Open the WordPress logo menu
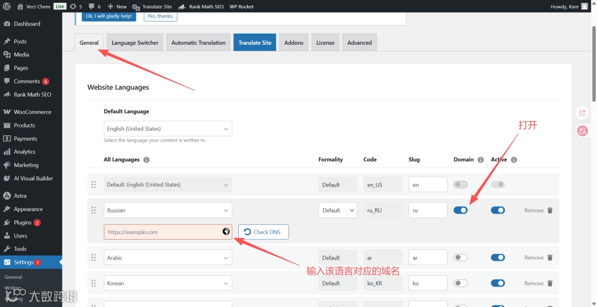 tap(7, 7)
